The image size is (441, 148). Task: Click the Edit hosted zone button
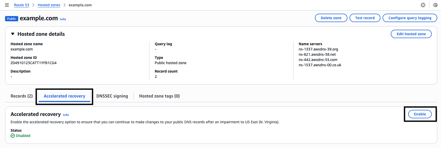click(411, 34)
